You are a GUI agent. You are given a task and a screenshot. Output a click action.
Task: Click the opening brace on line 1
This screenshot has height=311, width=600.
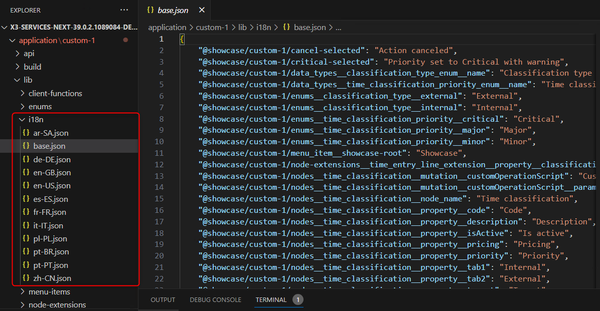[x=182, y=39]
